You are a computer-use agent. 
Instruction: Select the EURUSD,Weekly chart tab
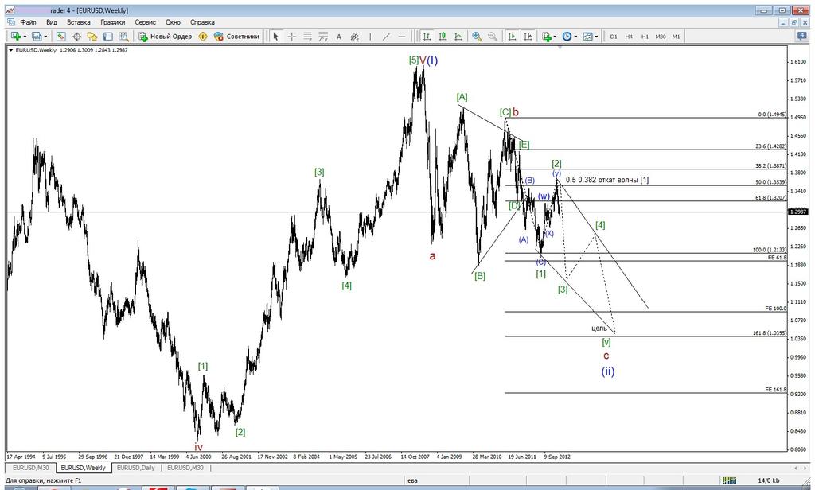pyautogui.click(x=83, y=468)
